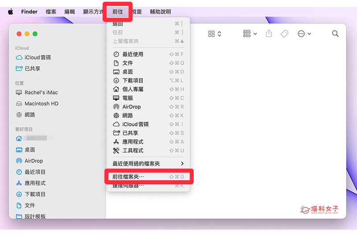Open the Apple menu
357x240 pixels.
(10, 12)
